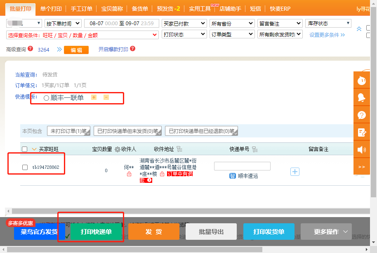Image resolution: width=377 pixels, height=253 pixels.
Task: Click the green 打印快递单 button
Action: (x=96, y=232)
